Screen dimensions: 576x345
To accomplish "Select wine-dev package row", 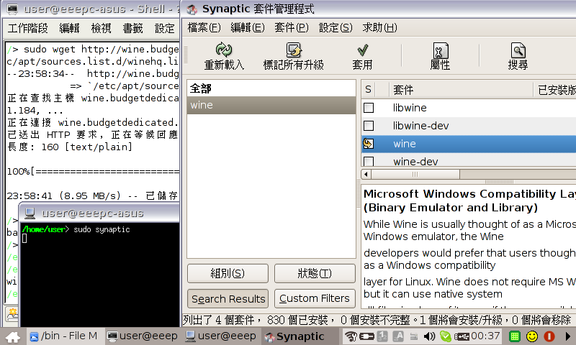I will click(469, 161).
